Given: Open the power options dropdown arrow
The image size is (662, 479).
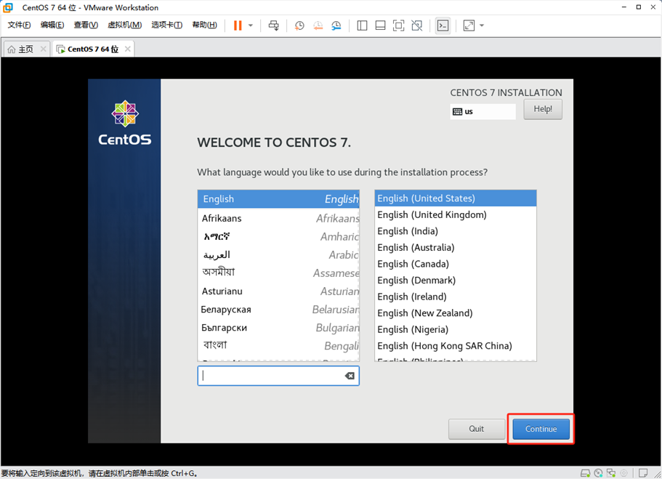Looking at the screenshot, I should 251,25.
